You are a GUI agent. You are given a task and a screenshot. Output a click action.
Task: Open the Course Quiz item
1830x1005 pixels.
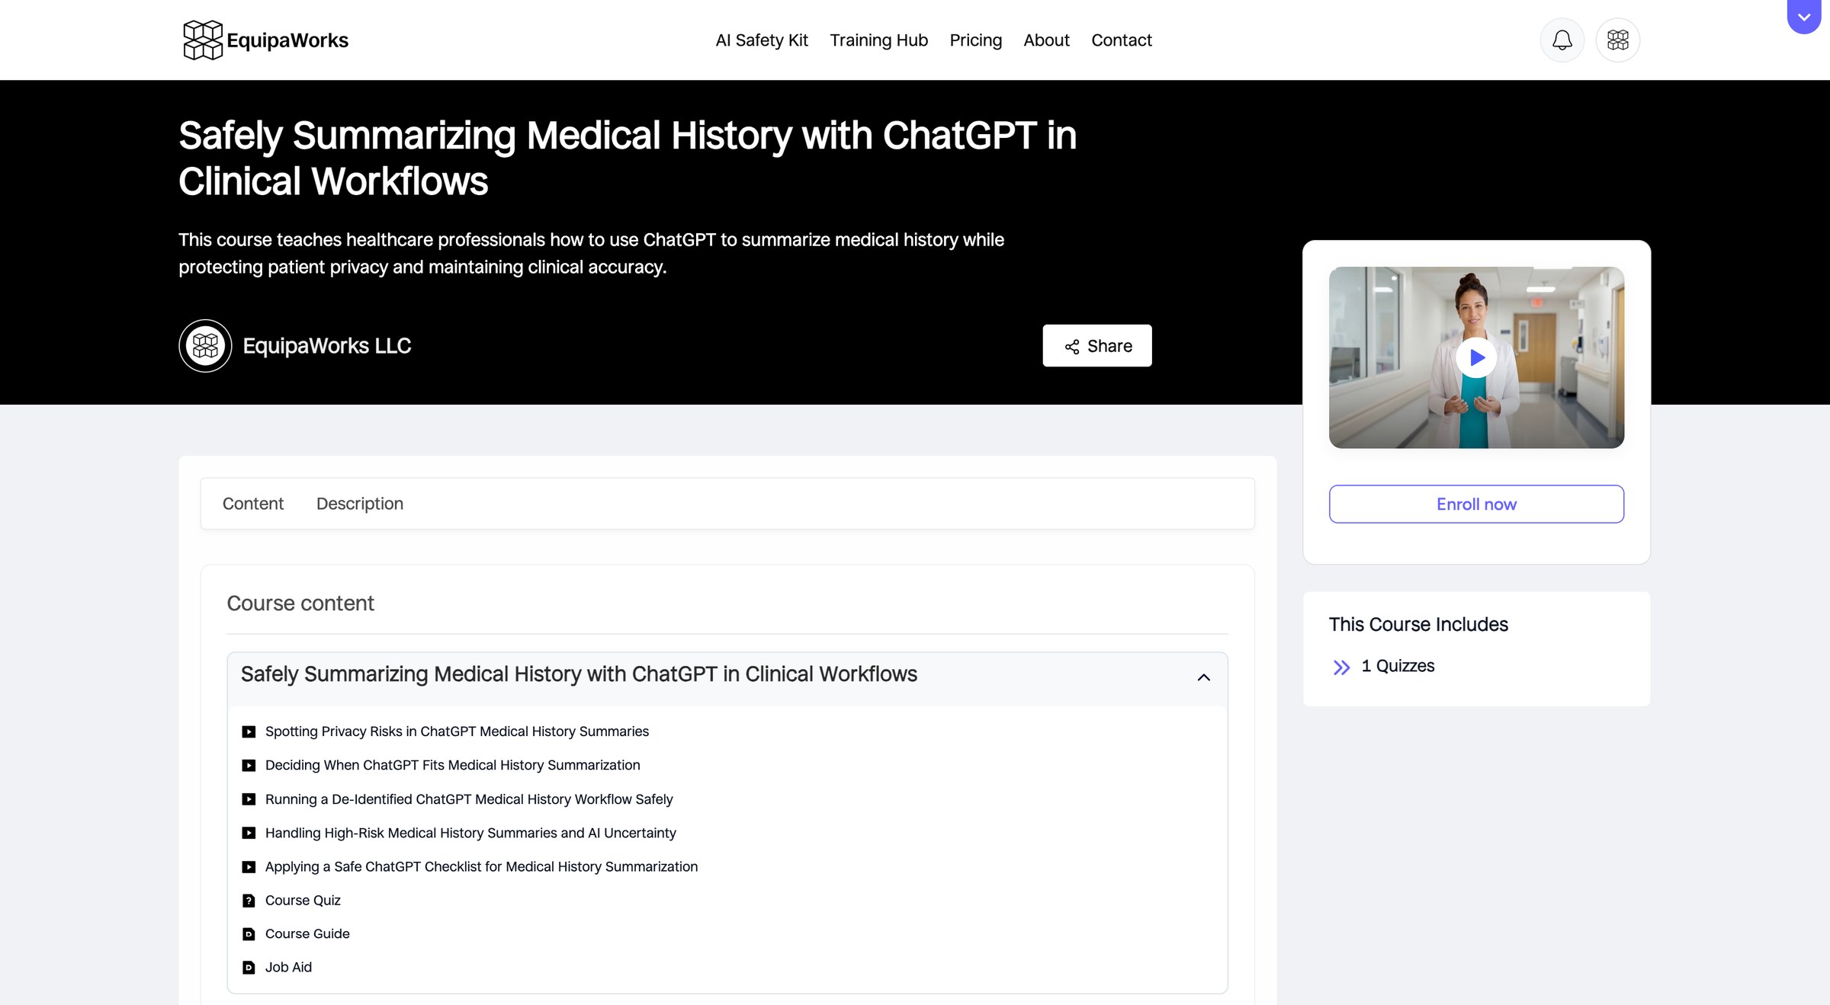pos(303,901)
